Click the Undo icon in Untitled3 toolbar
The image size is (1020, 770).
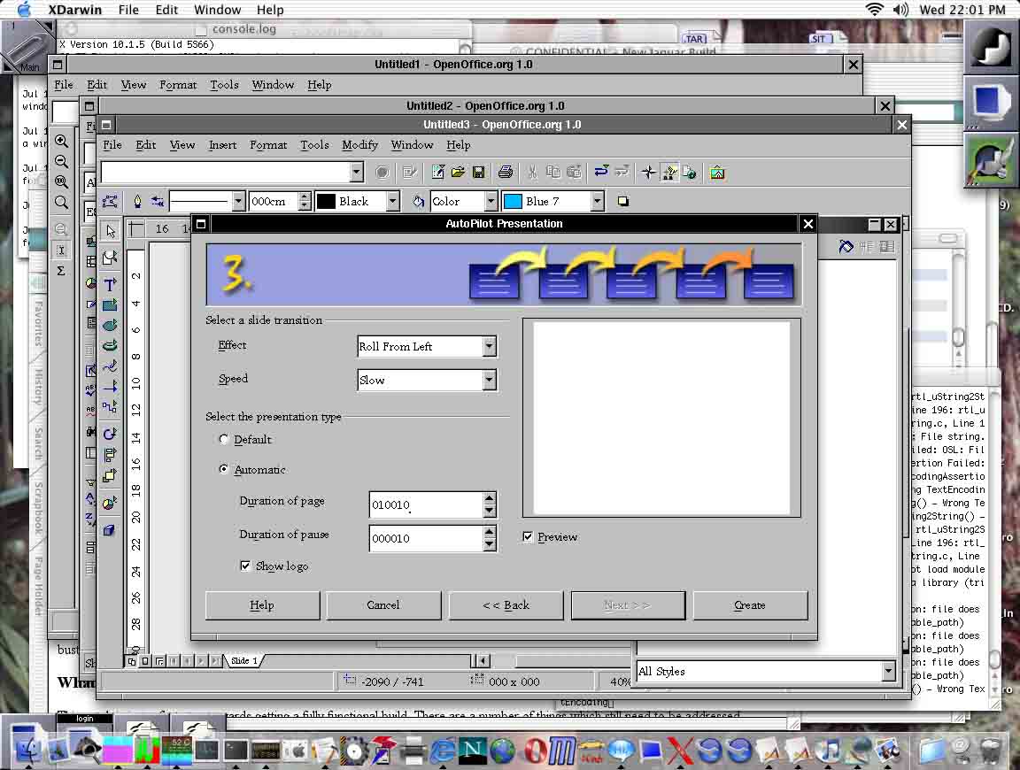point(601,173)
